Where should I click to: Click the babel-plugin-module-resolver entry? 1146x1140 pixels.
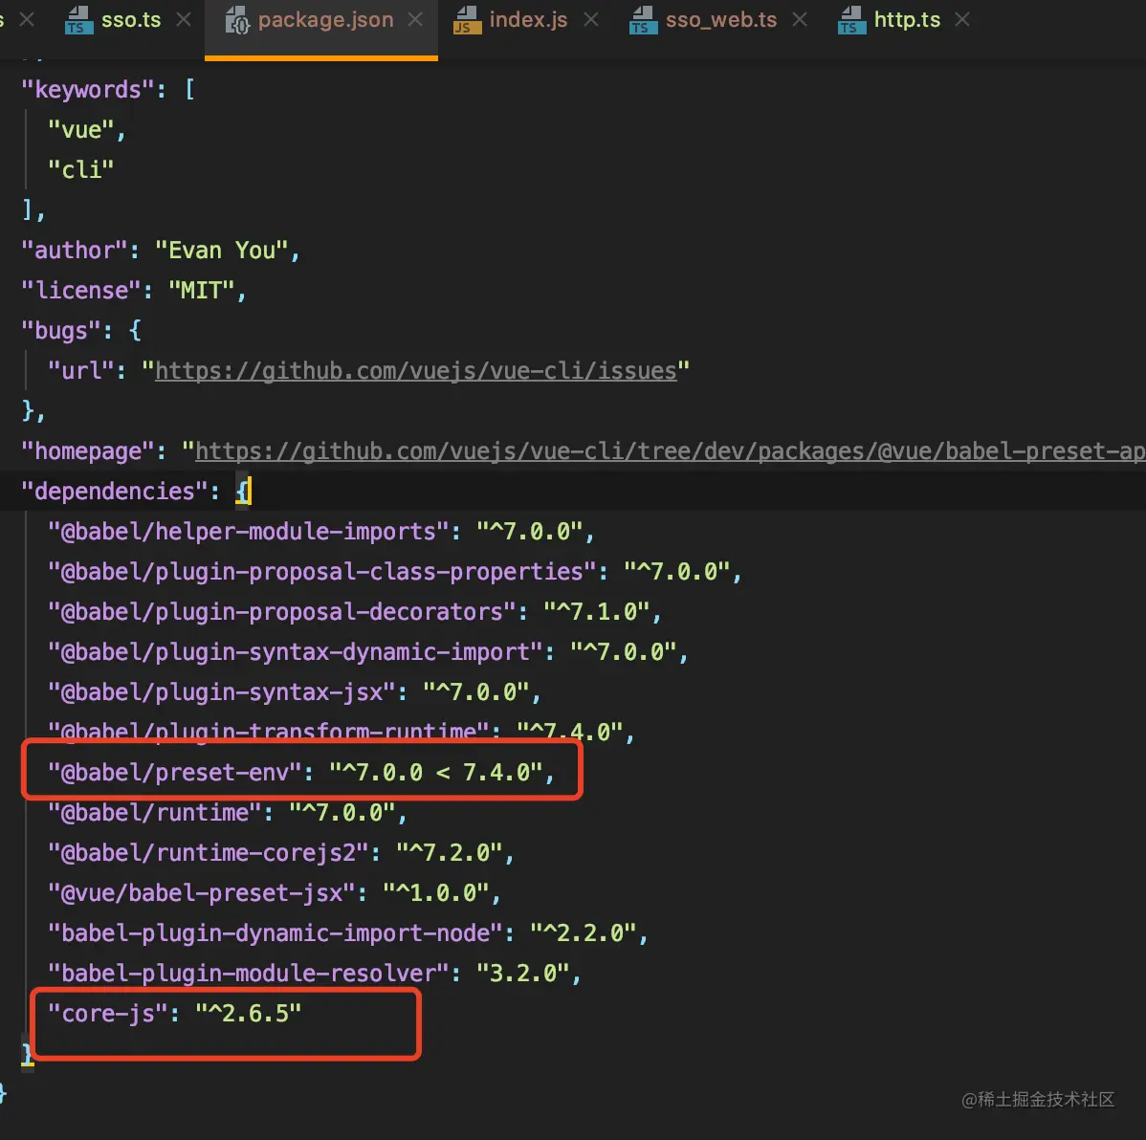[x=315, y=974]
